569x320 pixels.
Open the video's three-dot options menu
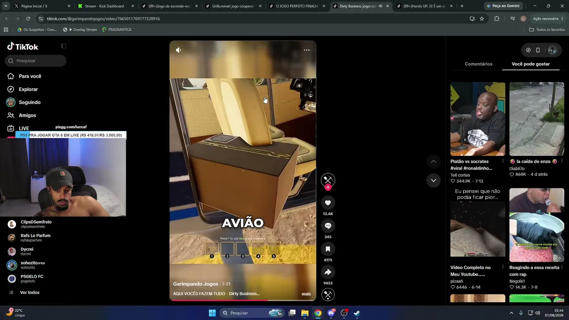[307, 50]
